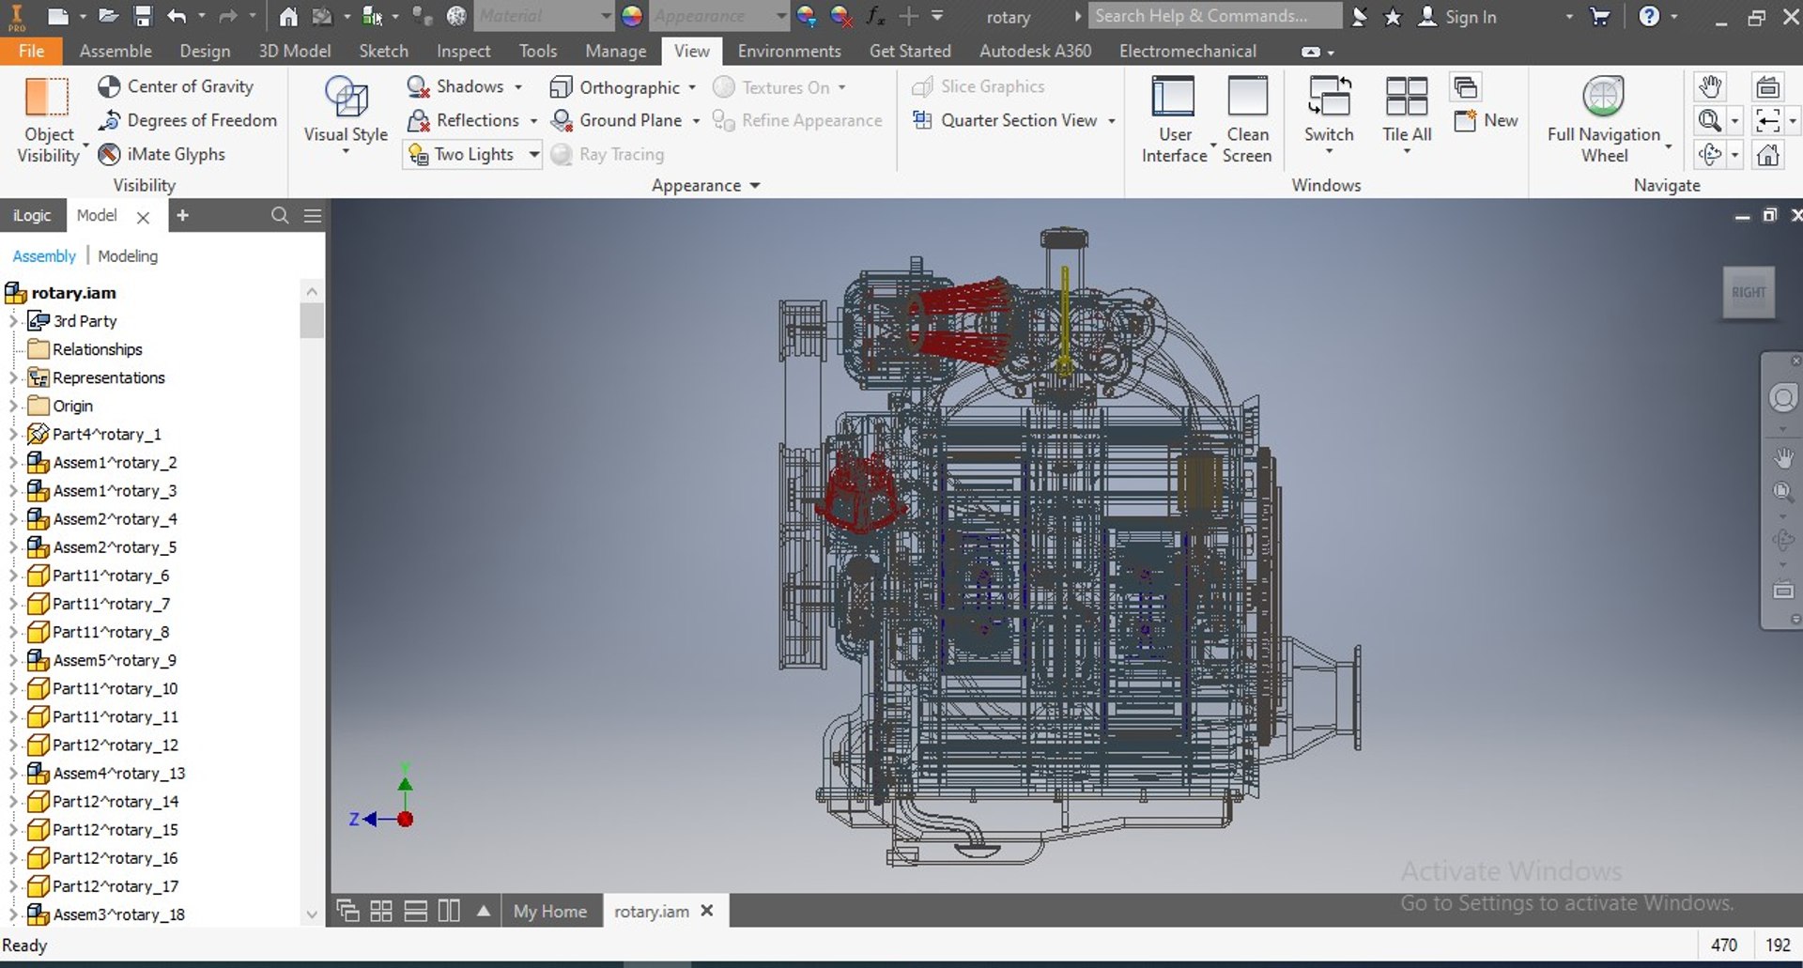Click the Home View icon in ribbon
This screenshot has height=968, width=1803.
(1768, 154)
